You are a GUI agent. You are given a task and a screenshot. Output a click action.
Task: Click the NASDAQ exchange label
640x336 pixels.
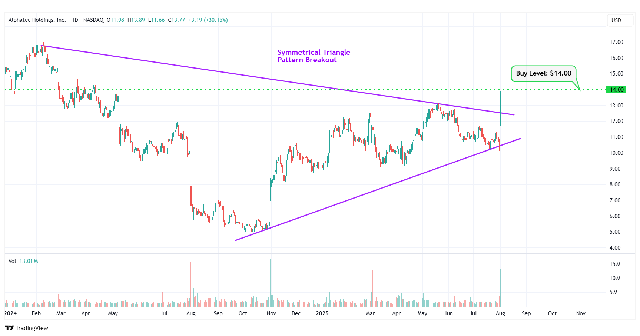click(93, 20)
